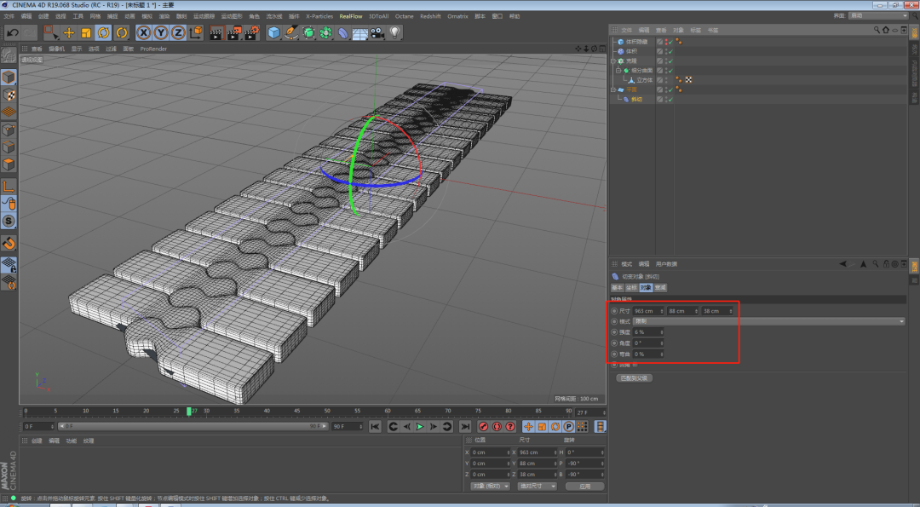This screenshot has width=920, height=507.
Task: Open the RealFlow menu
Action: pyautogui.click(x=350, y=16)
